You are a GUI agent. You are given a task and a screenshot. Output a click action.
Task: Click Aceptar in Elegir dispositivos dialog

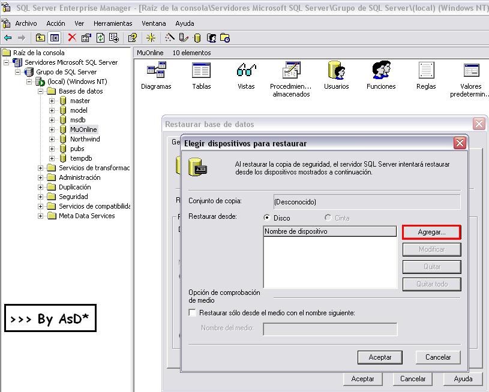(380, 357)
